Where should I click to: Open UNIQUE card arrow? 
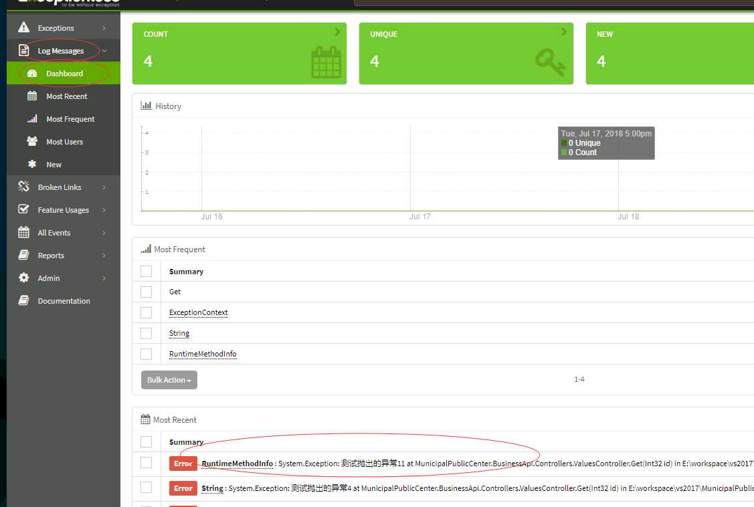(x=564, y=31)
